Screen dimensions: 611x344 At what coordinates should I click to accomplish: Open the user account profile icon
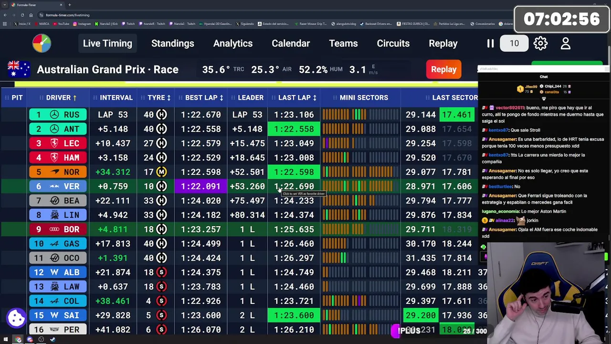(x=566, y=43)
